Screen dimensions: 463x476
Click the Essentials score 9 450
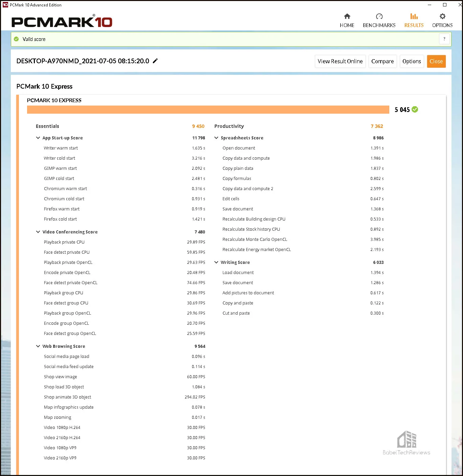198,126
